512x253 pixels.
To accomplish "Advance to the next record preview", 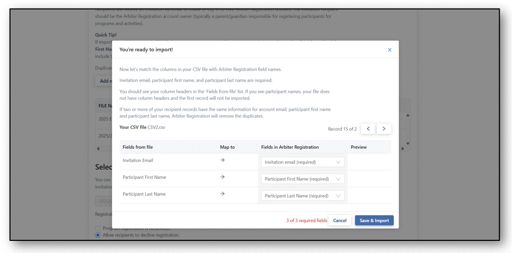I will click(384, 129).
